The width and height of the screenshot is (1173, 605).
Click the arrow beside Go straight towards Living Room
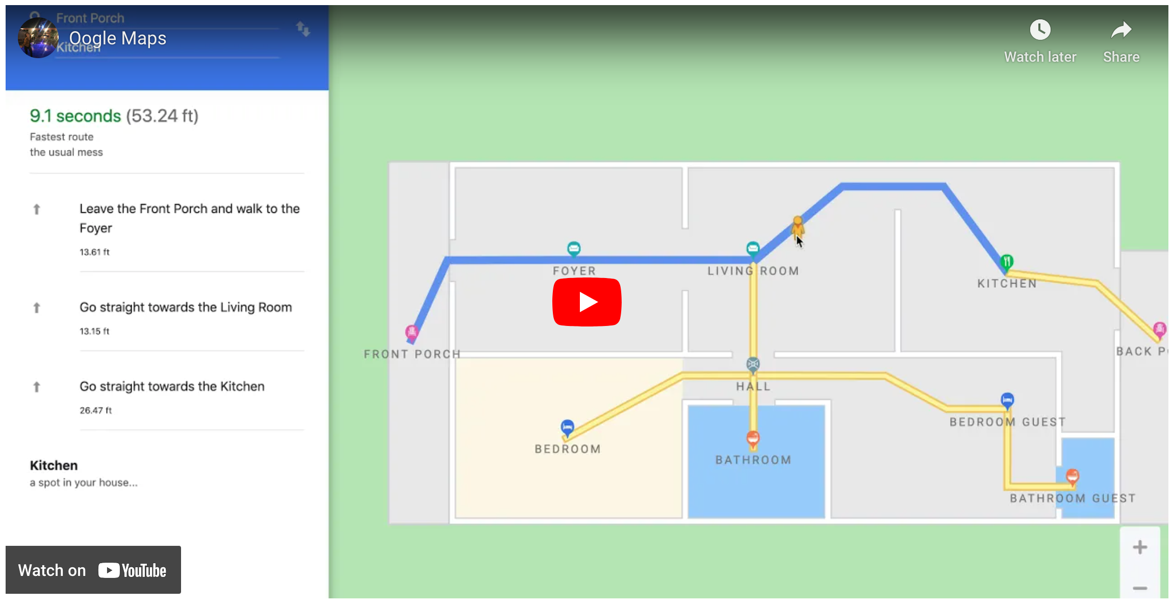click(37, 308)
